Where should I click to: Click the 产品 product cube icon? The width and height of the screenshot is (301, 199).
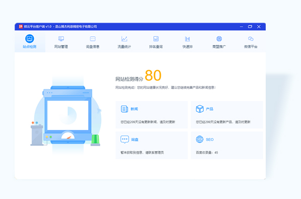200,109
